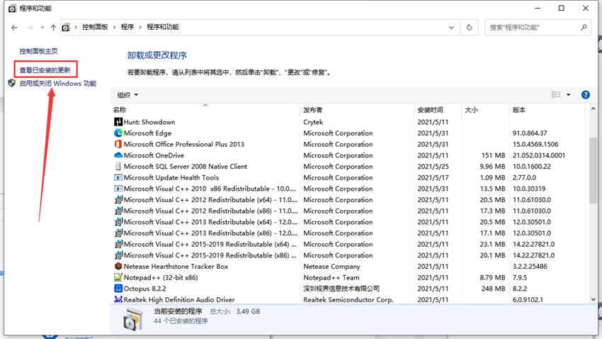The height and width of the screenshot is (339, 602).
Task: Click version 91.0.864.37 cell
Action: point(530,133)
